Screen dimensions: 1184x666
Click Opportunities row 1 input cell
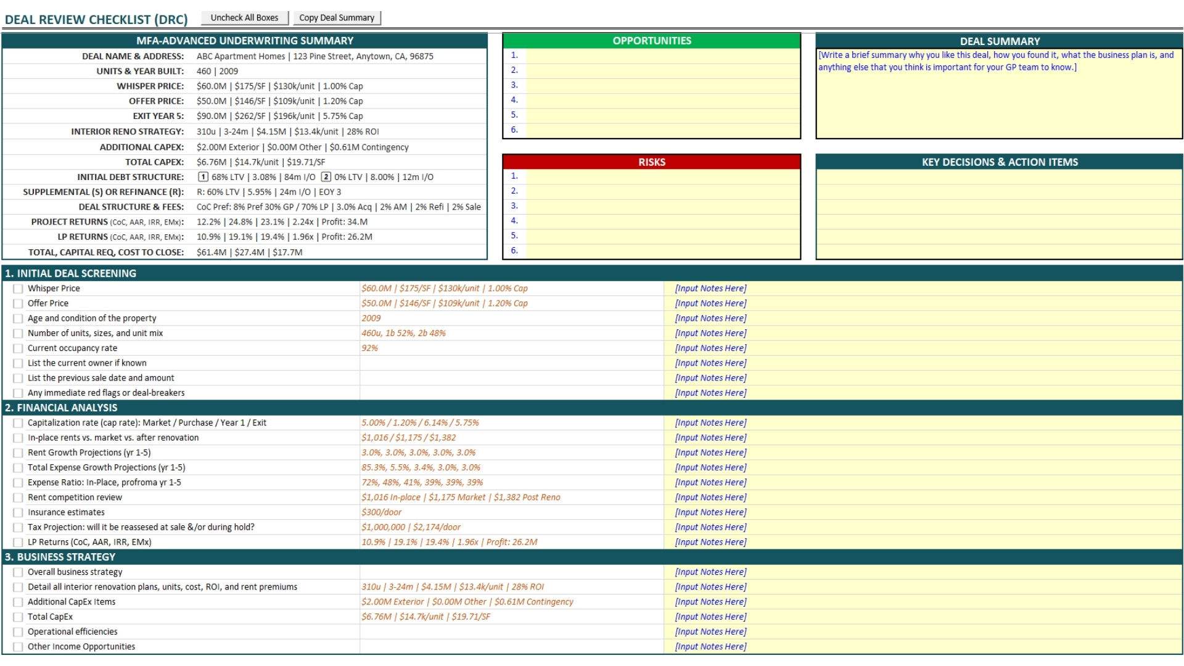662,55
